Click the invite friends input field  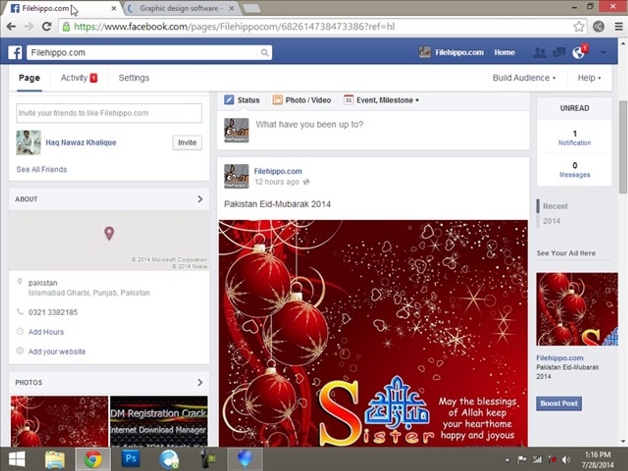(109, 113)
